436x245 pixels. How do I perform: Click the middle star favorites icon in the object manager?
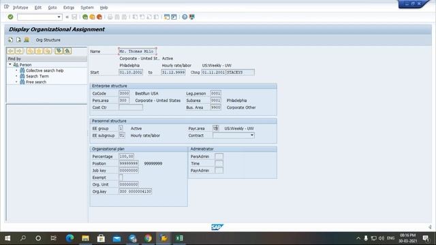click(39, 51)
